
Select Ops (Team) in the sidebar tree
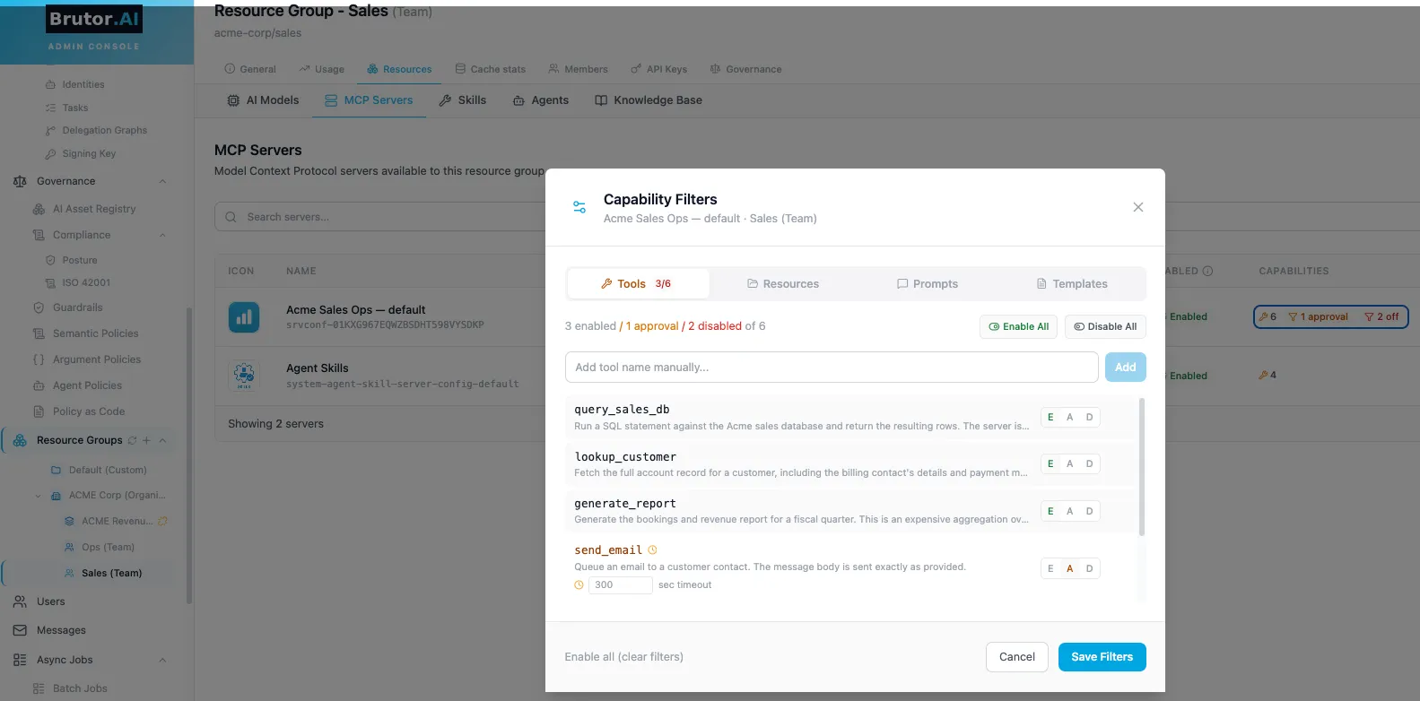click(108, 547)
